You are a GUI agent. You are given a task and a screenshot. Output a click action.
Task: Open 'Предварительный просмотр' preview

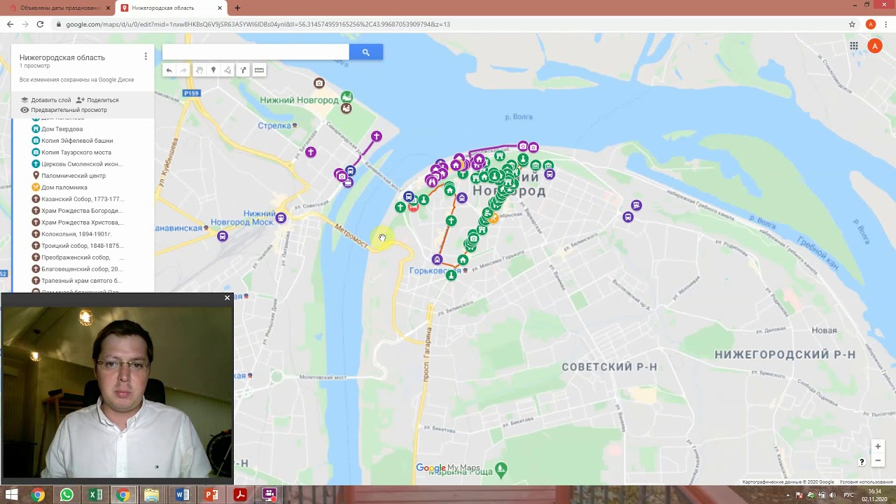pyautogui.click(x=69, y=110)
